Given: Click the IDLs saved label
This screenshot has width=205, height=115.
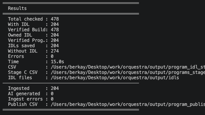Looking at the screenshot, I should tap(21, 46).
